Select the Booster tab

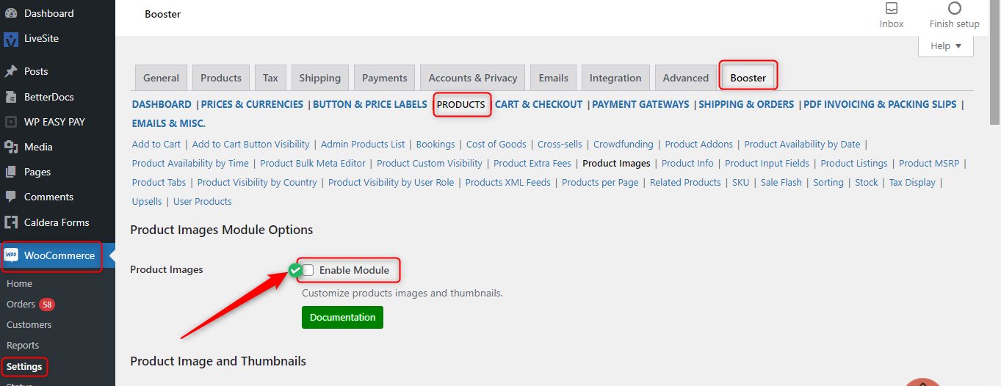[x=748, y=78]
